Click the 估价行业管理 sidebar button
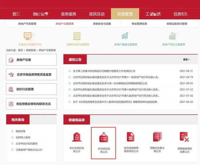The height and width of the screenshot is (165, 200). pos(31,89)
